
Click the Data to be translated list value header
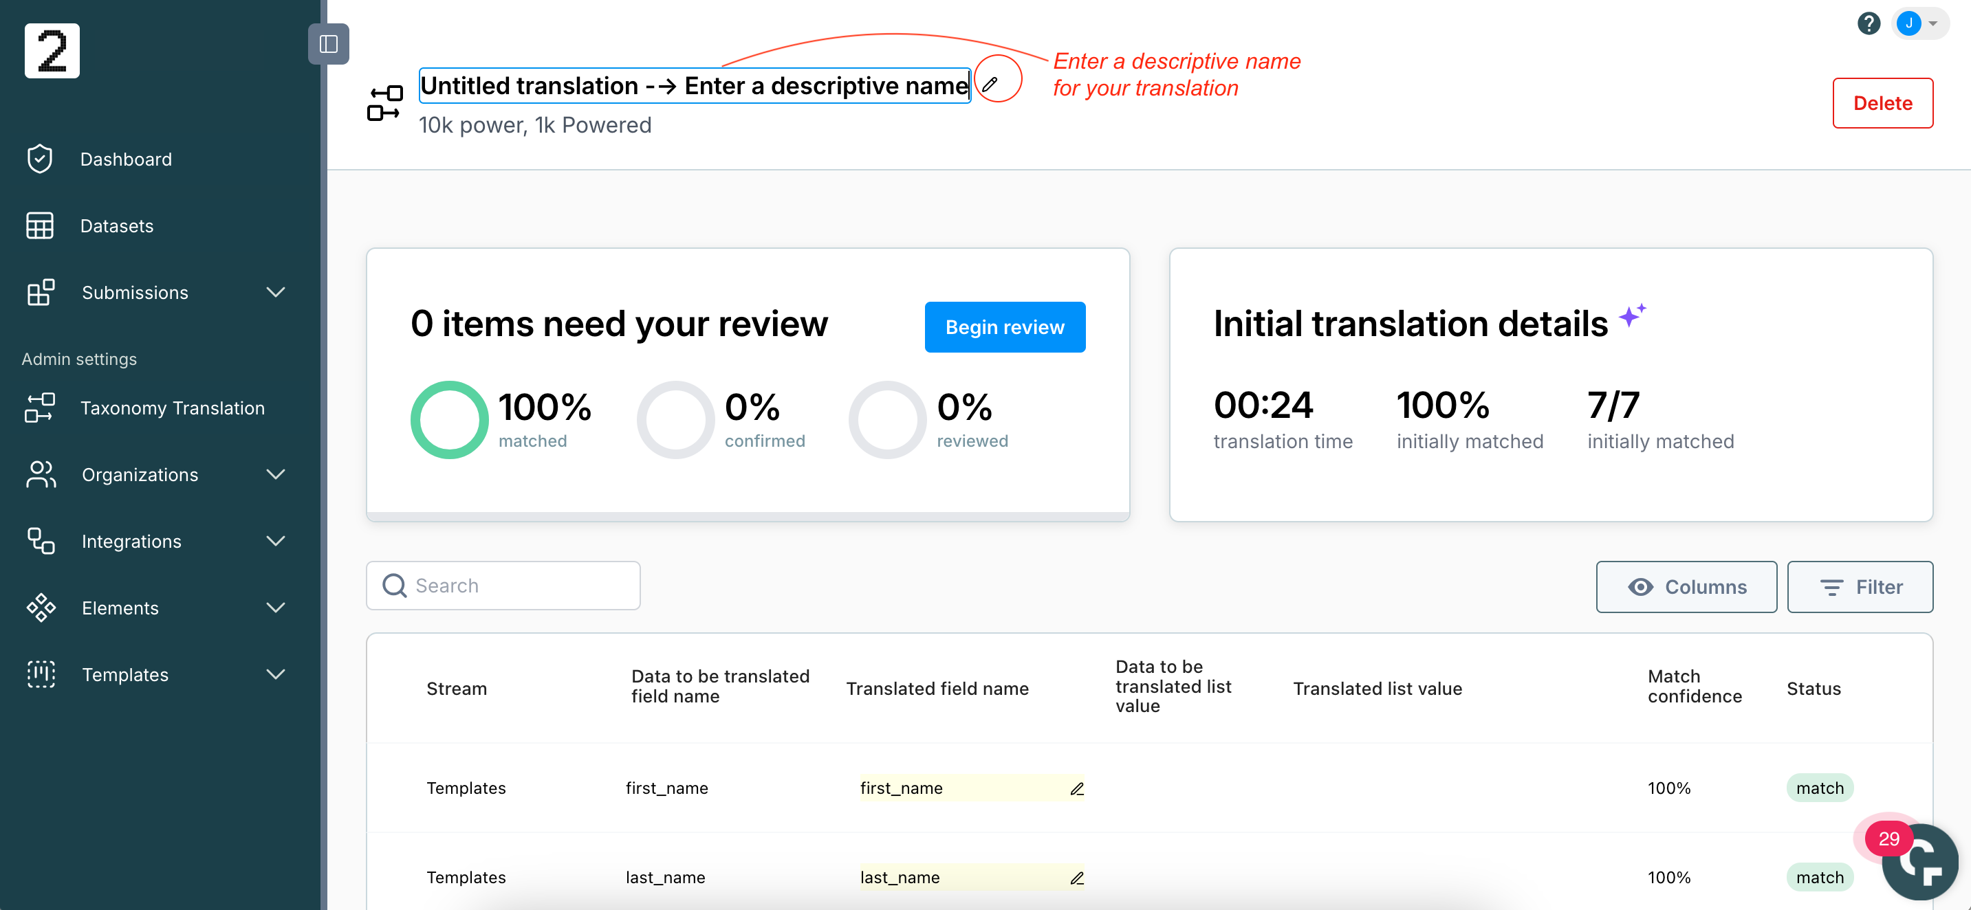click(x=1174, y=686)
